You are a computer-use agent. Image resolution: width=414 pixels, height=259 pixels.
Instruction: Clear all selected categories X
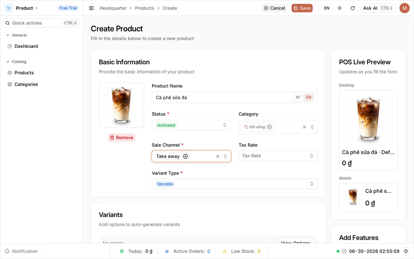(x=304, y=127)
